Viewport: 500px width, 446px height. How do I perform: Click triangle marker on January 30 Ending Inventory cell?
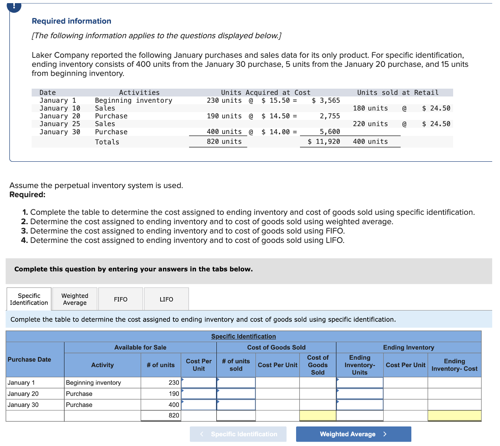point(337,401)
